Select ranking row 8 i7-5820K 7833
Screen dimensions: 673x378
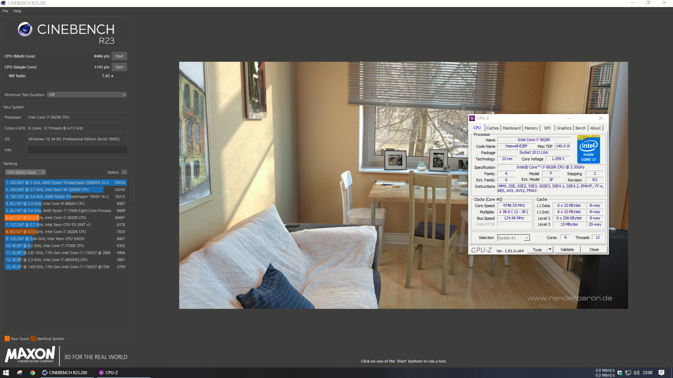pos(66,232)
